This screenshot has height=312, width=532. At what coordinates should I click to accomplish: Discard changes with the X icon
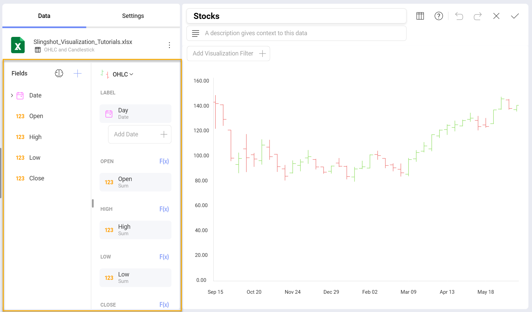pyautogui.click(x=496, y=16)
